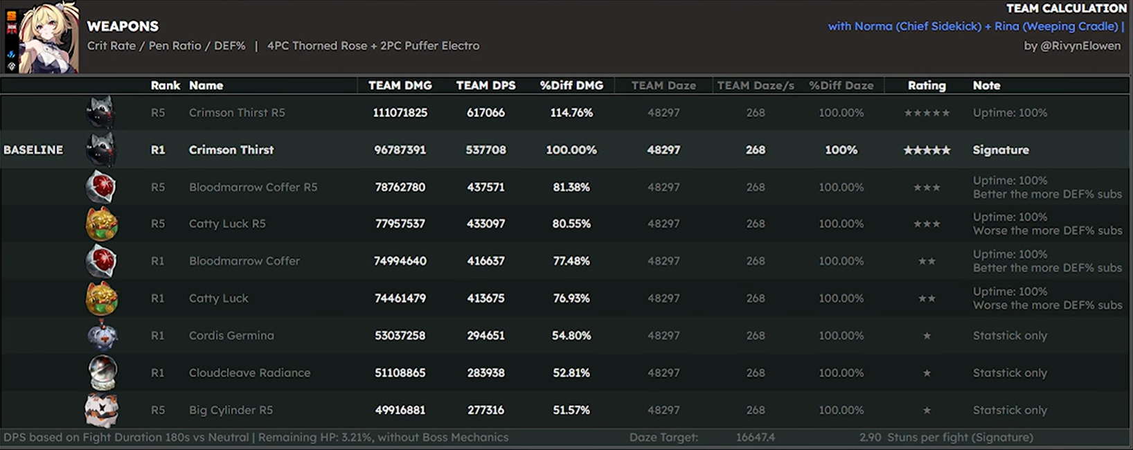Click the Cordis Germina weapon icon

tap(102, 335)
